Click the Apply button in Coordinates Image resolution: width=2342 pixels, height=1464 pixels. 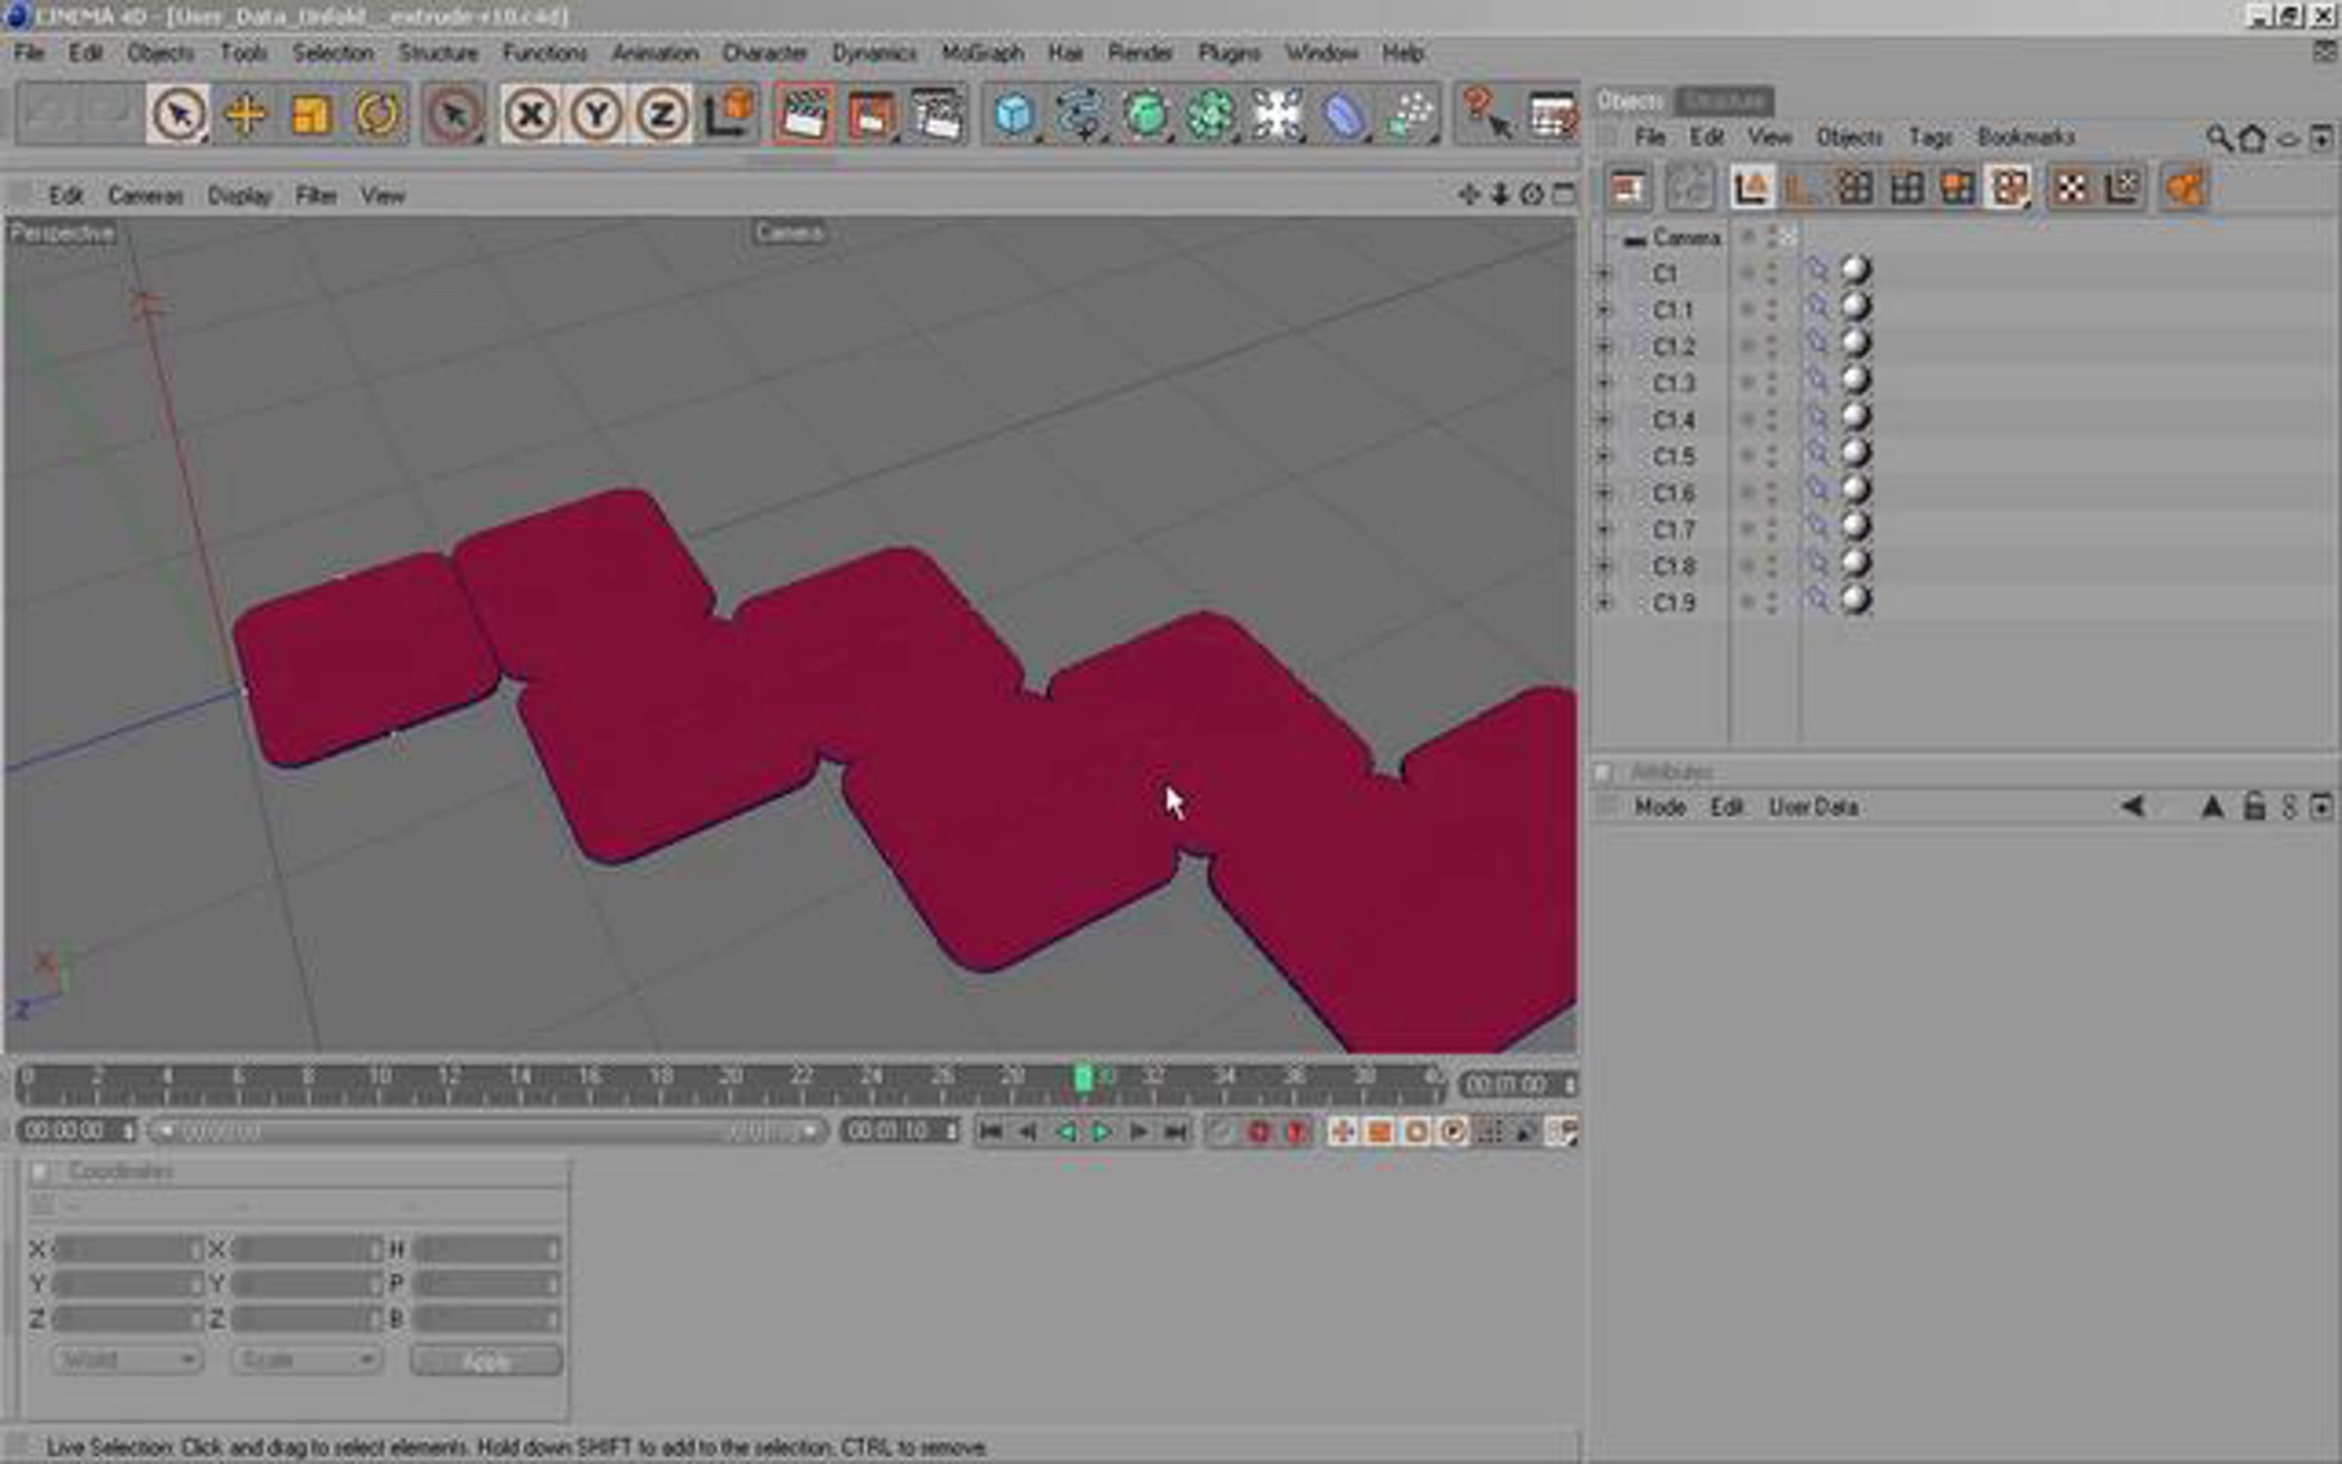pos(486,1361)
